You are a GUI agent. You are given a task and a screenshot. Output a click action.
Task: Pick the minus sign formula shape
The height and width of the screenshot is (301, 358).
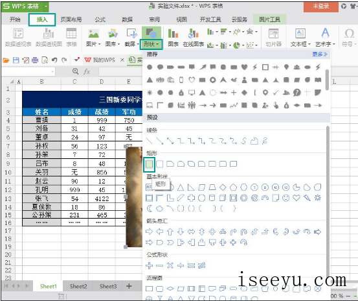click(x=160, y=265)
